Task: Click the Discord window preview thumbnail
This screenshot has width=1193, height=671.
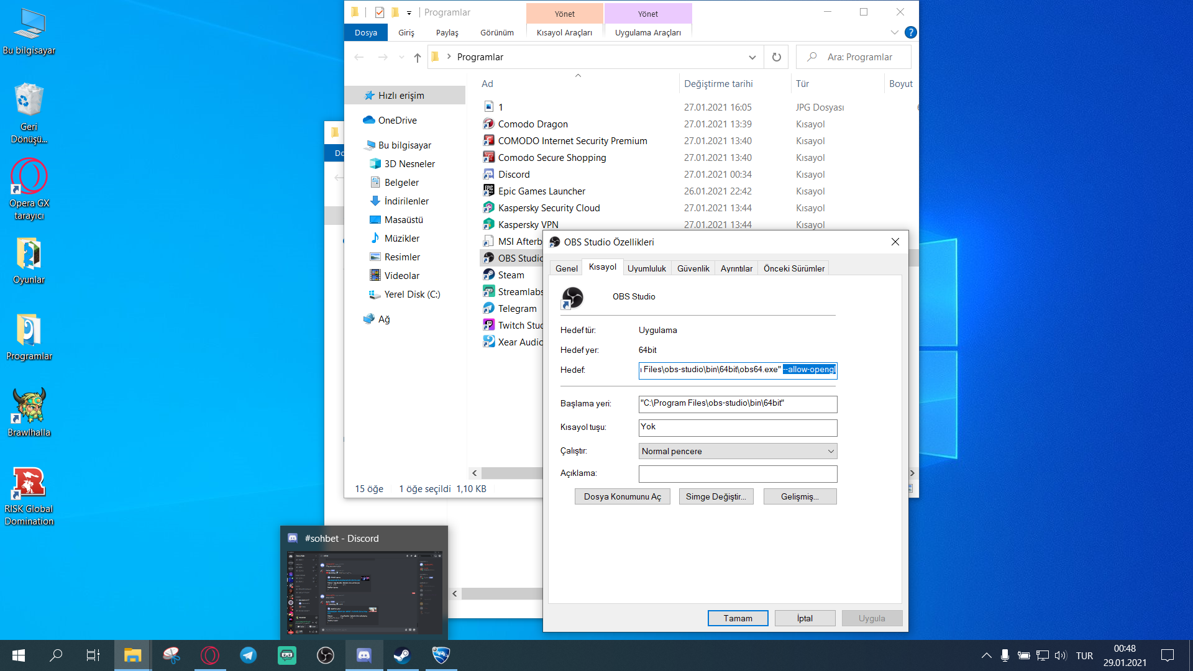Action: click(364, 592)
